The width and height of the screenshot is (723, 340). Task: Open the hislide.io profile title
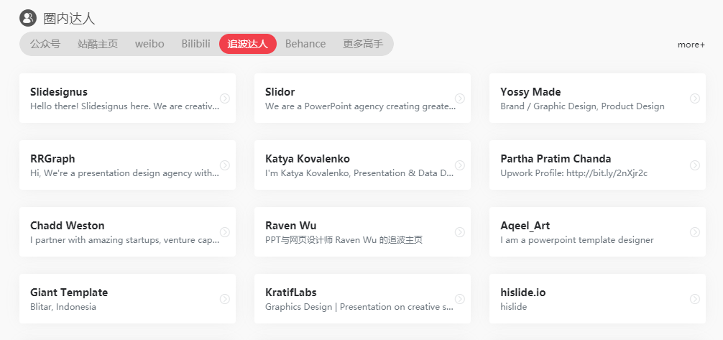[523, 293]
